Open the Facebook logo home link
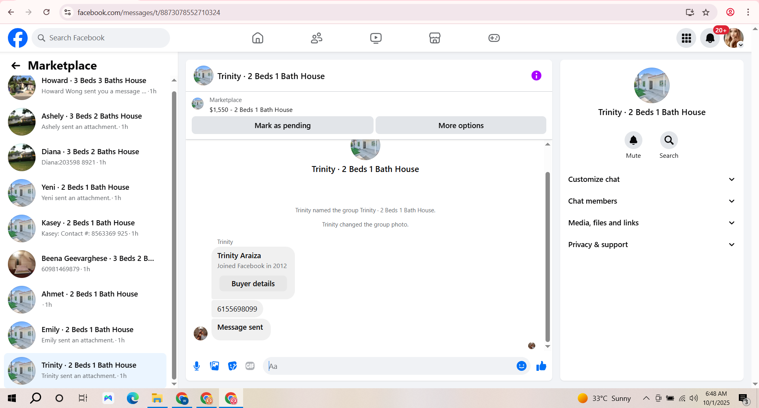 tap(18, 38)
